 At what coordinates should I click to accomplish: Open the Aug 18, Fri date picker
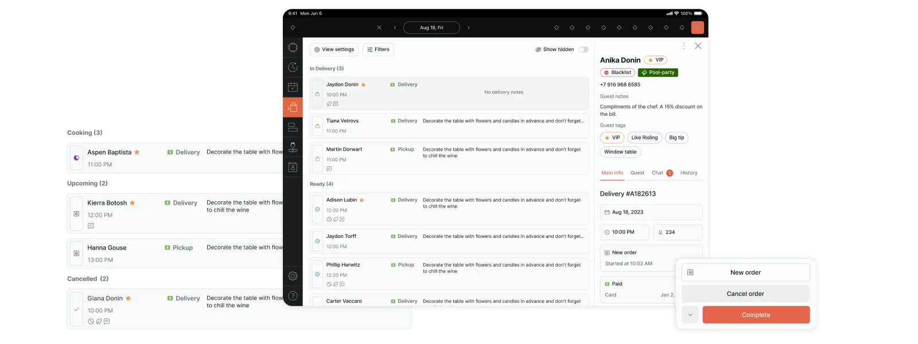pyautogui.click(x=431, y=28)
